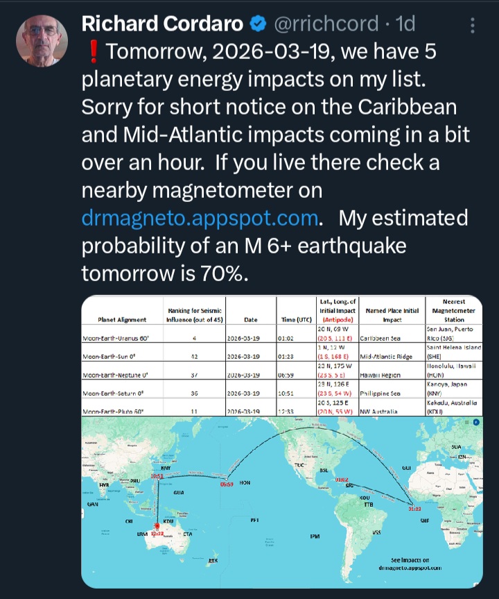Image resolution: width=499 pixels, height=599 pixels.
Task: Click the blue verified badge beside Richard Cordaro
Action: (x=258, y=24)
